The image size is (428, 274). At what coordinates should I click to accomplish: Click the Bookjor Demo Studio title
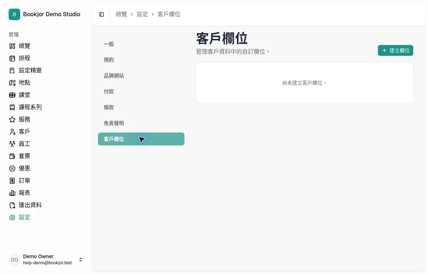(52, 14)
